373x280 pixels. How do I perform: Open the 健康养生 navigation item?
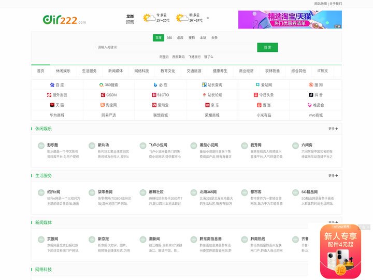[220, 71]
